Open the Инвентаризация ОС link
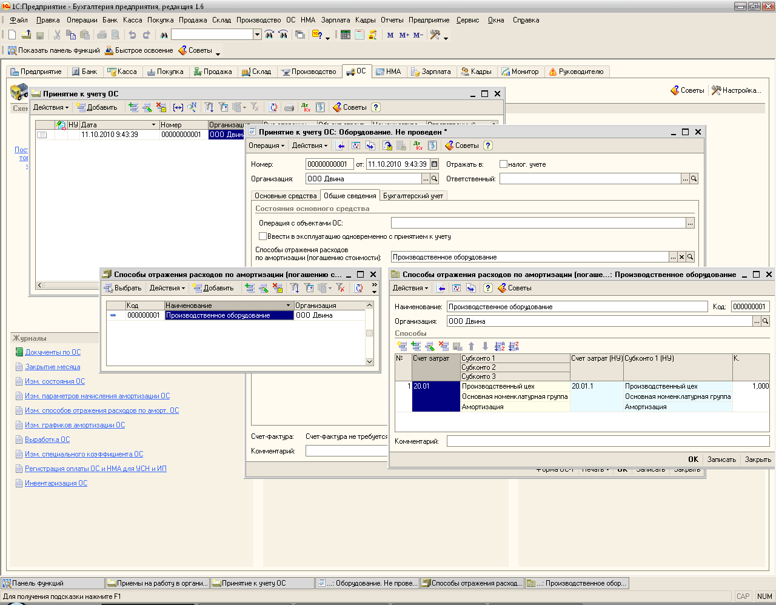 (x=56, y=483)
